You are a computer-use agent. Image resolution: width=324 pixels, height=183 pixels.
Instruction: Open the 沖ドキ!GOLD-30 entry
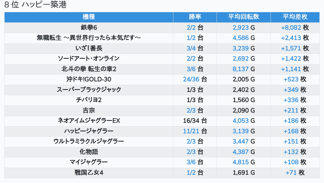(x=89, y=79)
